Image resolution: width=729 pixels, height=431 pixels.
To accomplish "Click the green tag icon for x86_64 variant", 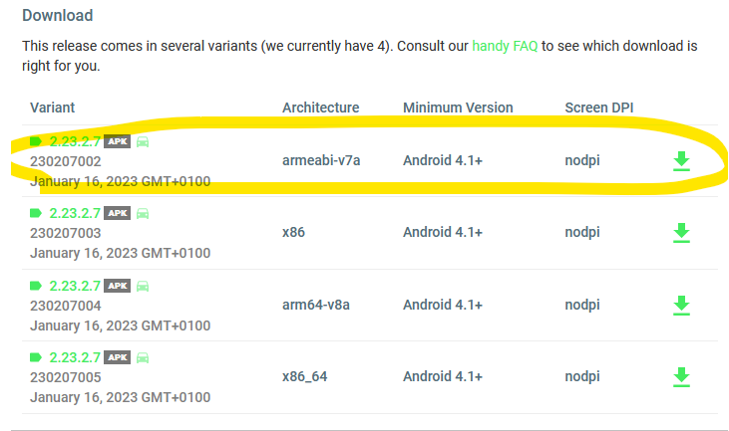I will 37,357.
